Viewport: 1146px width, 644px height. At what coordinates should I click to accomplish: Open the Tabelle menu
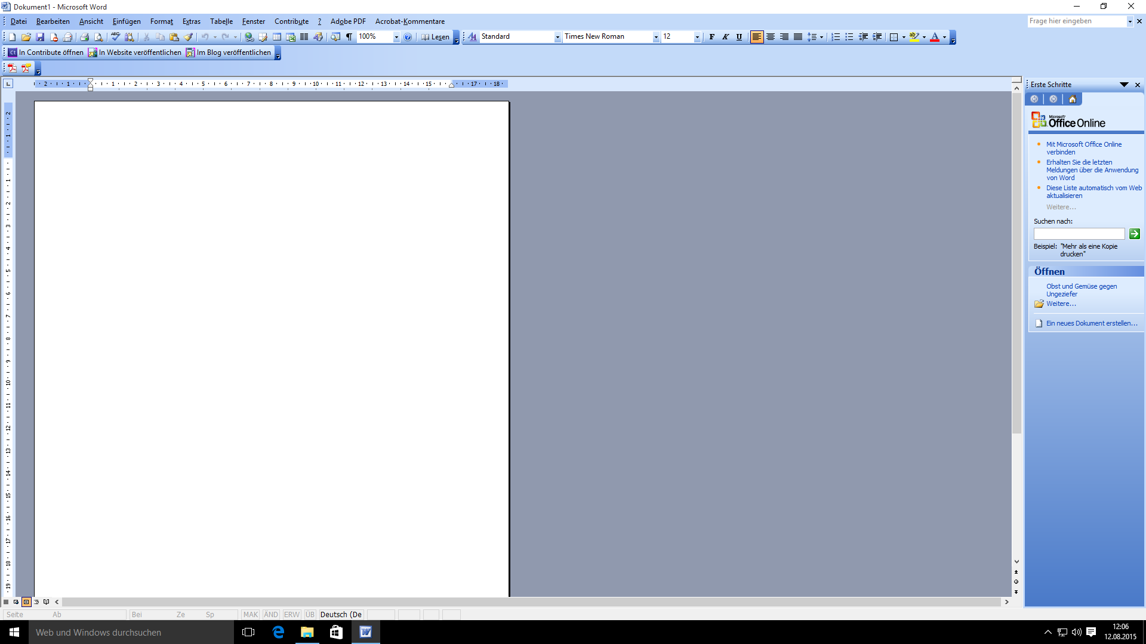(221, 21)
